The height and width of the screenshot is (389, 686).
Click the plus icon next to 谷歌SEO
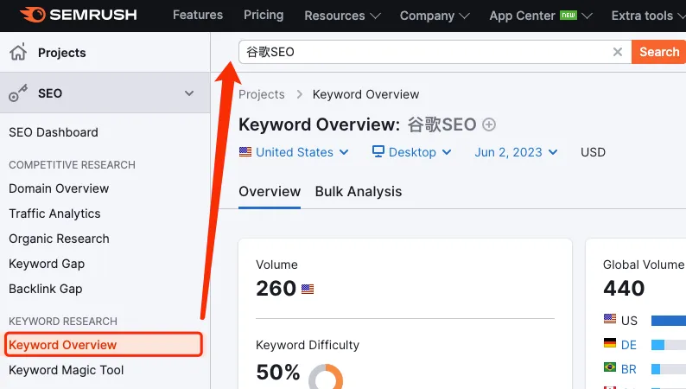pyautogui.click(x=489, y=124)
